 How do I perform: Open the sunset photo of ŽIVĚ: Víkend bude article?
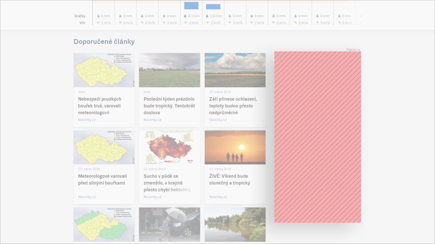click(235, 147)
